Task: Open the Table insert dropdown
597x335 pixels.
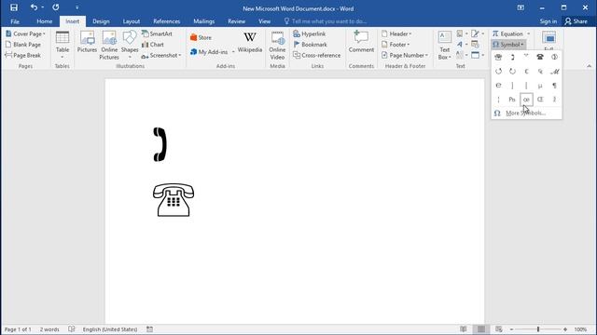Action: pyautogui.click(x=62, y=46)
